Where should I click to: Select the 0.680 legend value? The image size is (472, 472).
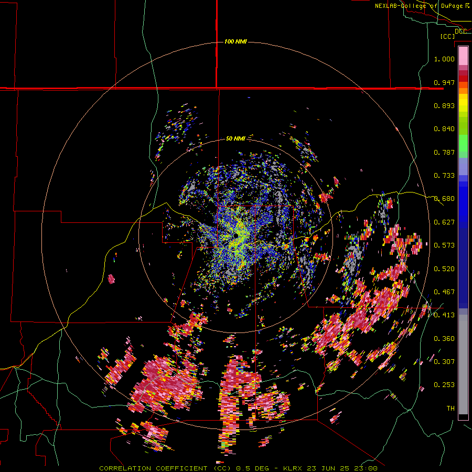coord(444,199)
